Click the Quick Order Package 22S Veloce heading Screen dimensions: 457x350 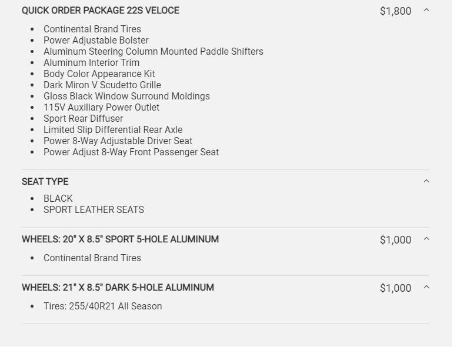click(101, 11)
